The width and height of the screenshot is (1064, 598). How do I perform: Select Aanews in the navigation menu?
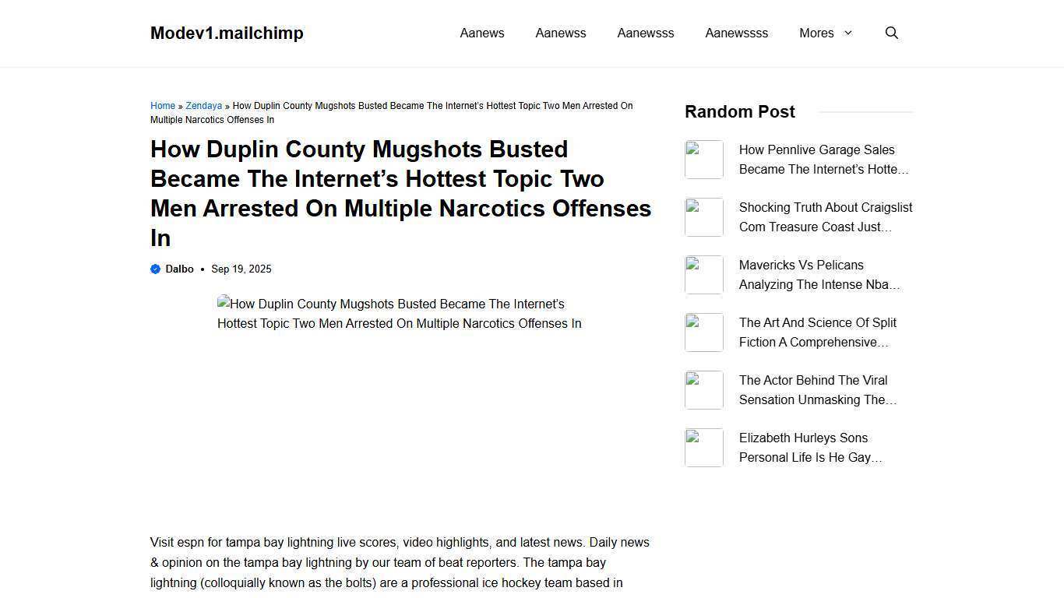481,33
